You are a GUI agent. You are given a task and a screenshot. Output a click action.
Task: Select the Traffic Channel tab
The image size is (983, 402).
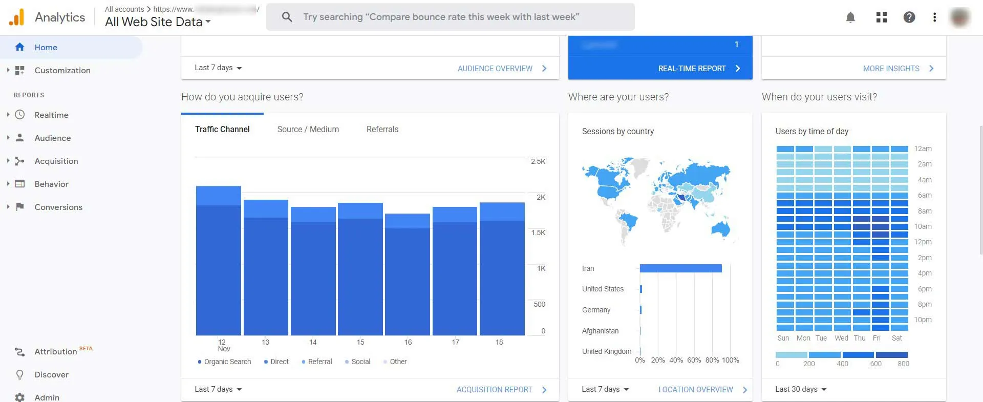point(222,129)
